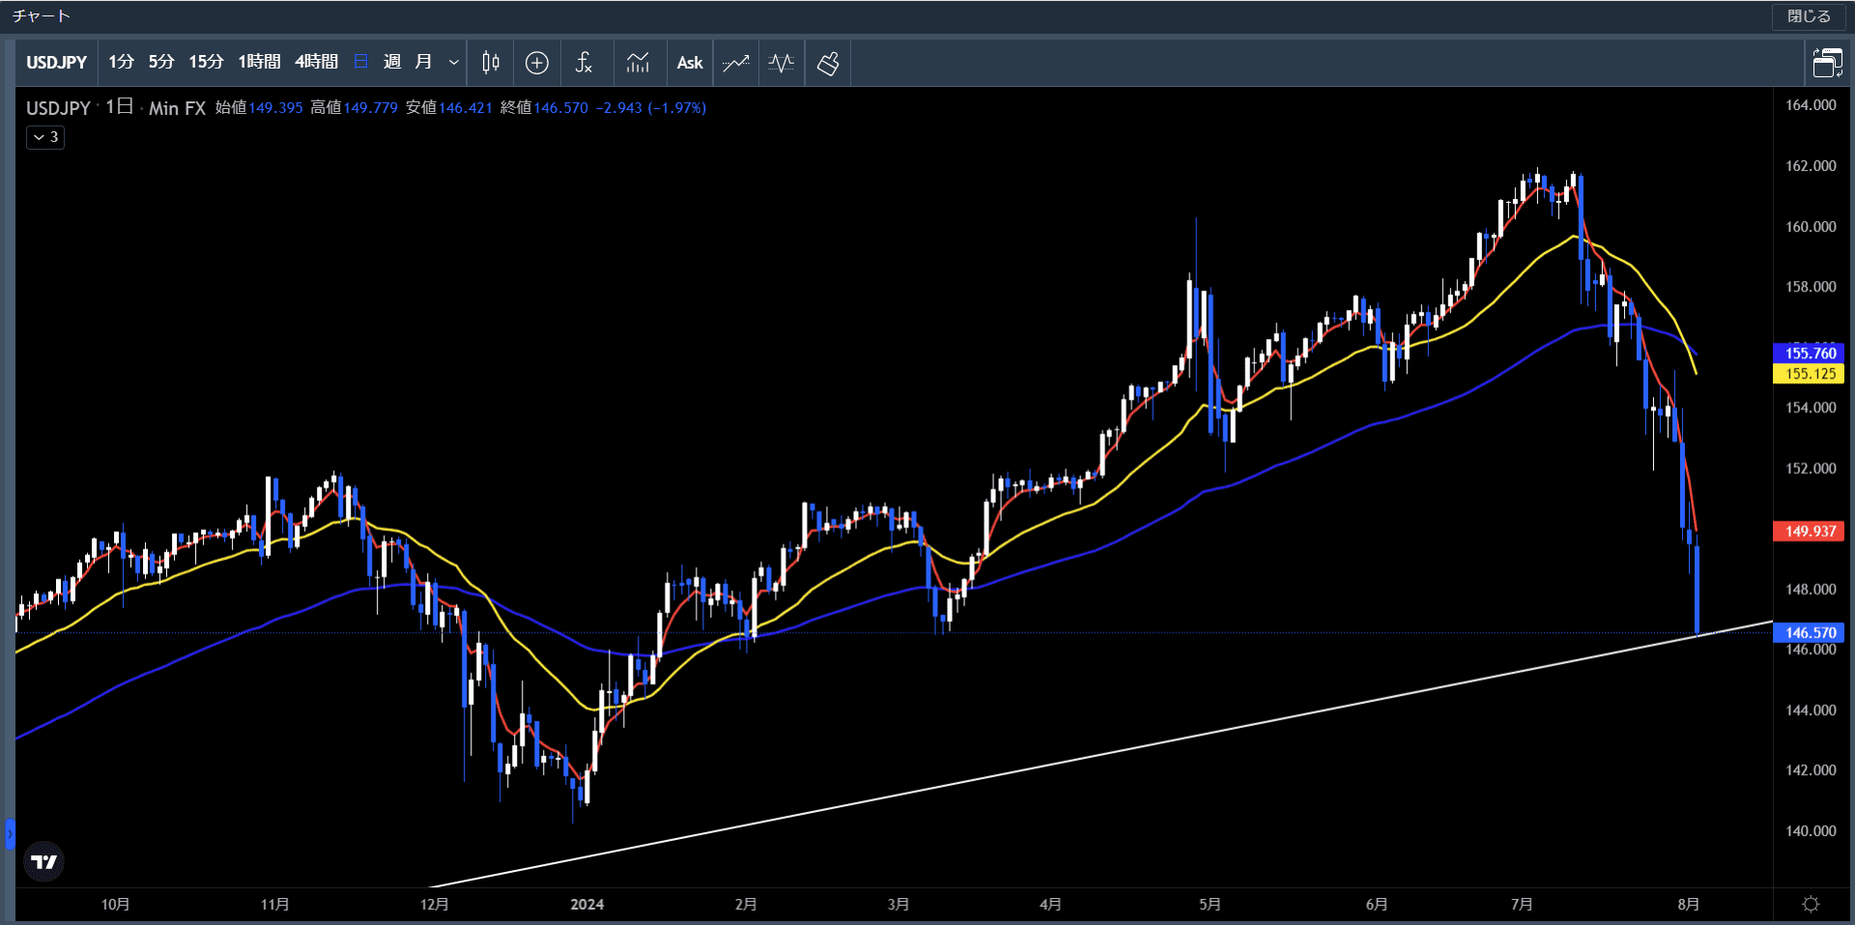Click the 146.570 current price label
The height and width of the screenshot is (925, 1855).
(x=1810, y=632)
